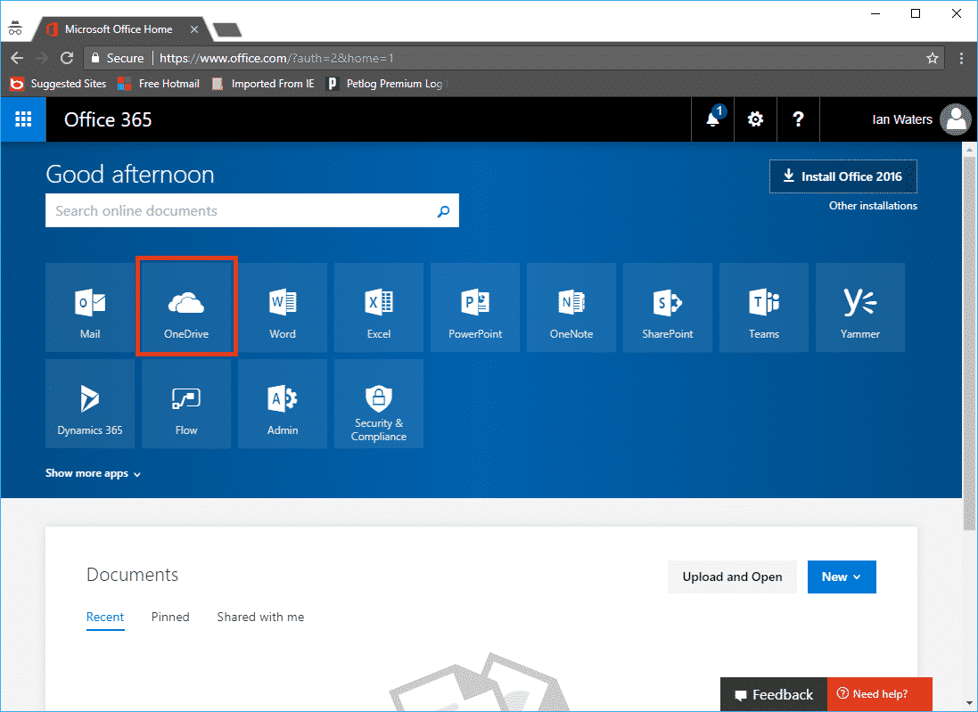This screenshot has width=978, height=712.
Task: Click the browser forward arrow
Action: point(42,58)
